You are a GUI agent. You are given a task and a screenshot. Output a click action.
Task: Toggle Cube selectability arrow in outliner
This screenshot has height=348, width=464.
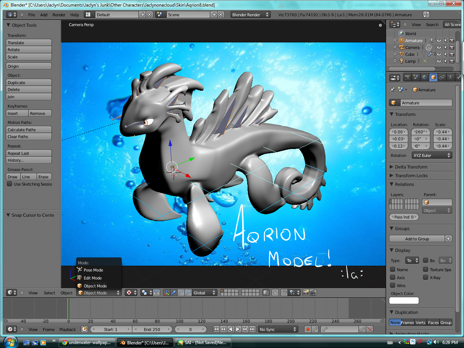[446, 54]
